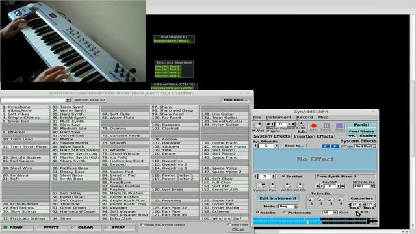416x234 pixels.
Task: Click To Sys.Efx knob number 2
Action: tap(321, 199)
